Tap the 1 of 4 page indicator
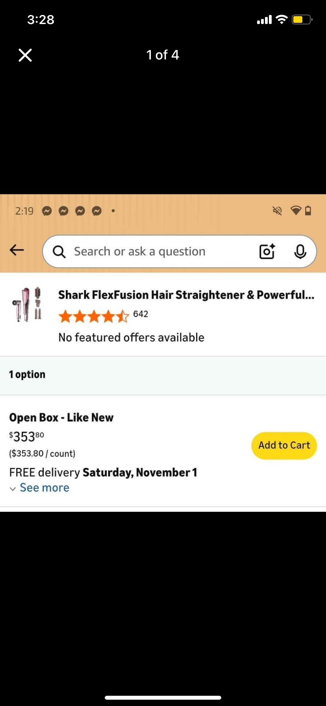This screenshot has width=326, height=706. click(x=163, y=55)
